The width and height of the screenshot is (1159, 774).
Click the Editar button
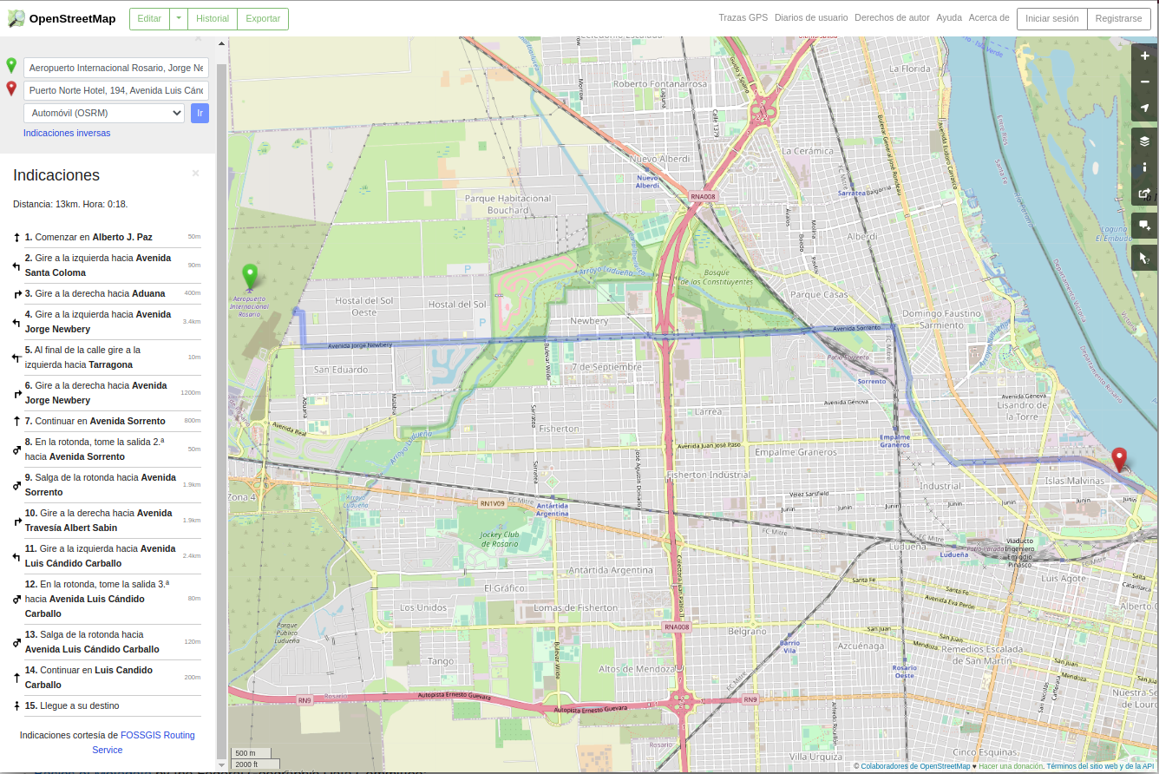(149, 18)
